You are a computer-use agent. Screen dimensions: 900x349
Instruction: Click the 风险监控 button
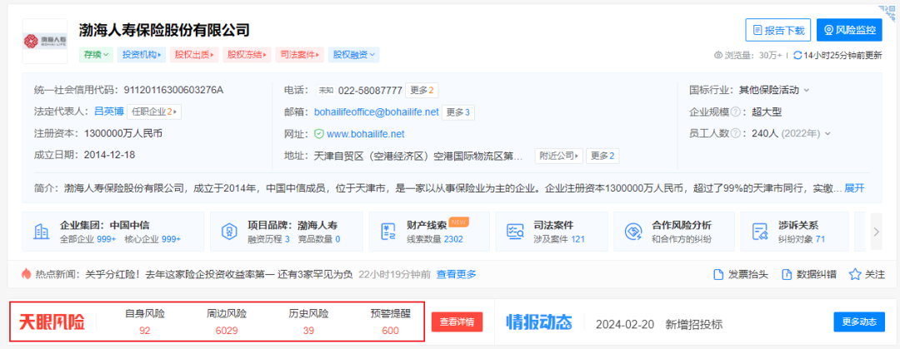pos(849,30)
